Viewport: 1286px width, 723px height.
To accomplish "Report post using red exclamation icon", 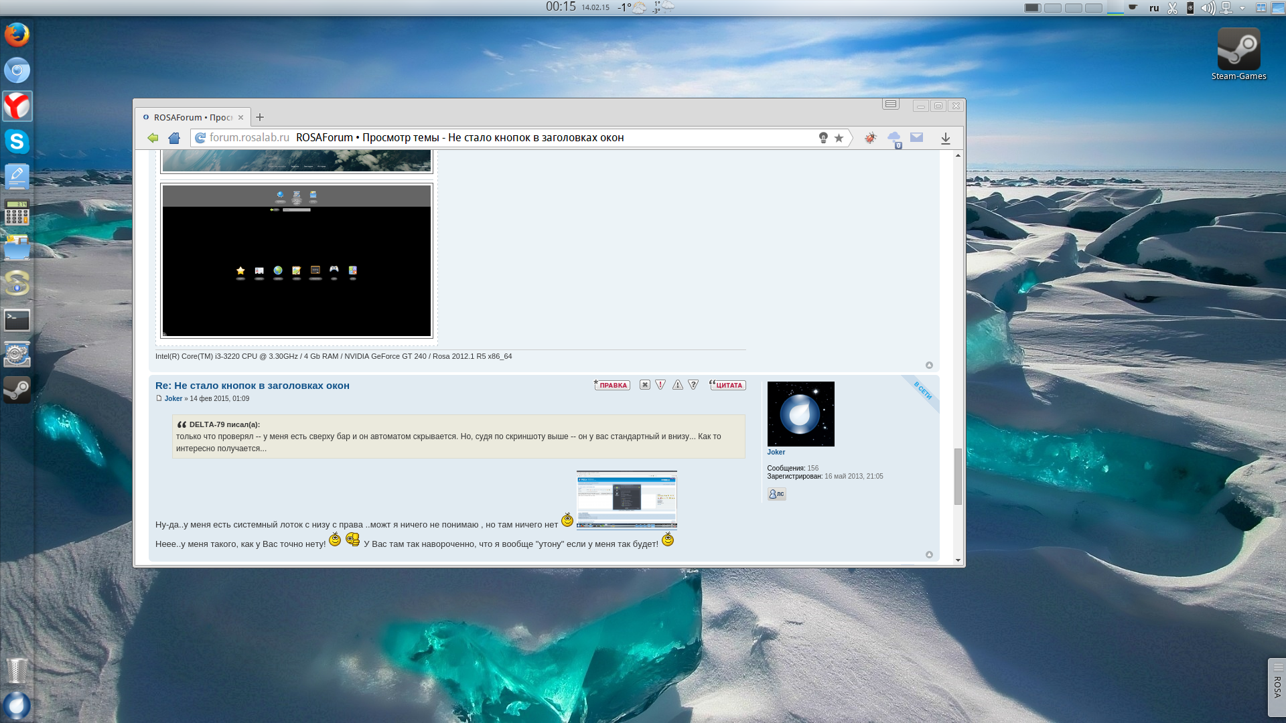I will coord(660,385).
